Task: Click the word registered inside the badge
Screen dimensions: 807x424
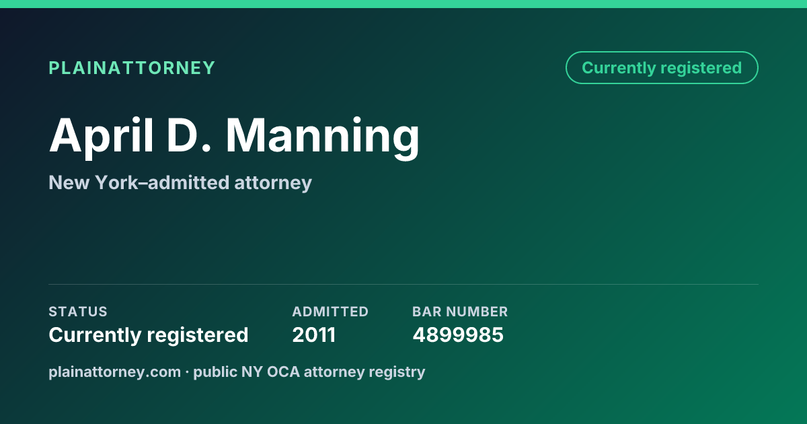Action: tap(701, 69)
